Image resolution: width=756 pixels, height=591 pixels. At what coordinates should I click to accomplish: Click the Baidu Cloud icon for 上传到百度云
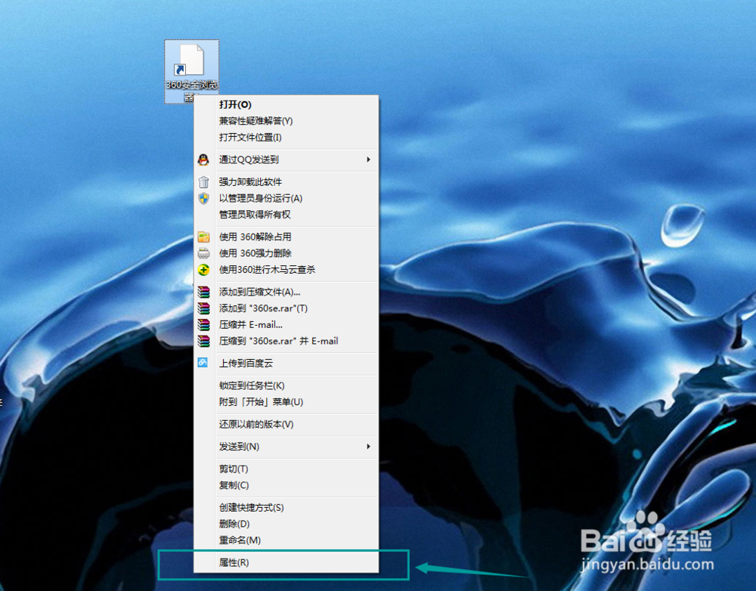(204, 364)
